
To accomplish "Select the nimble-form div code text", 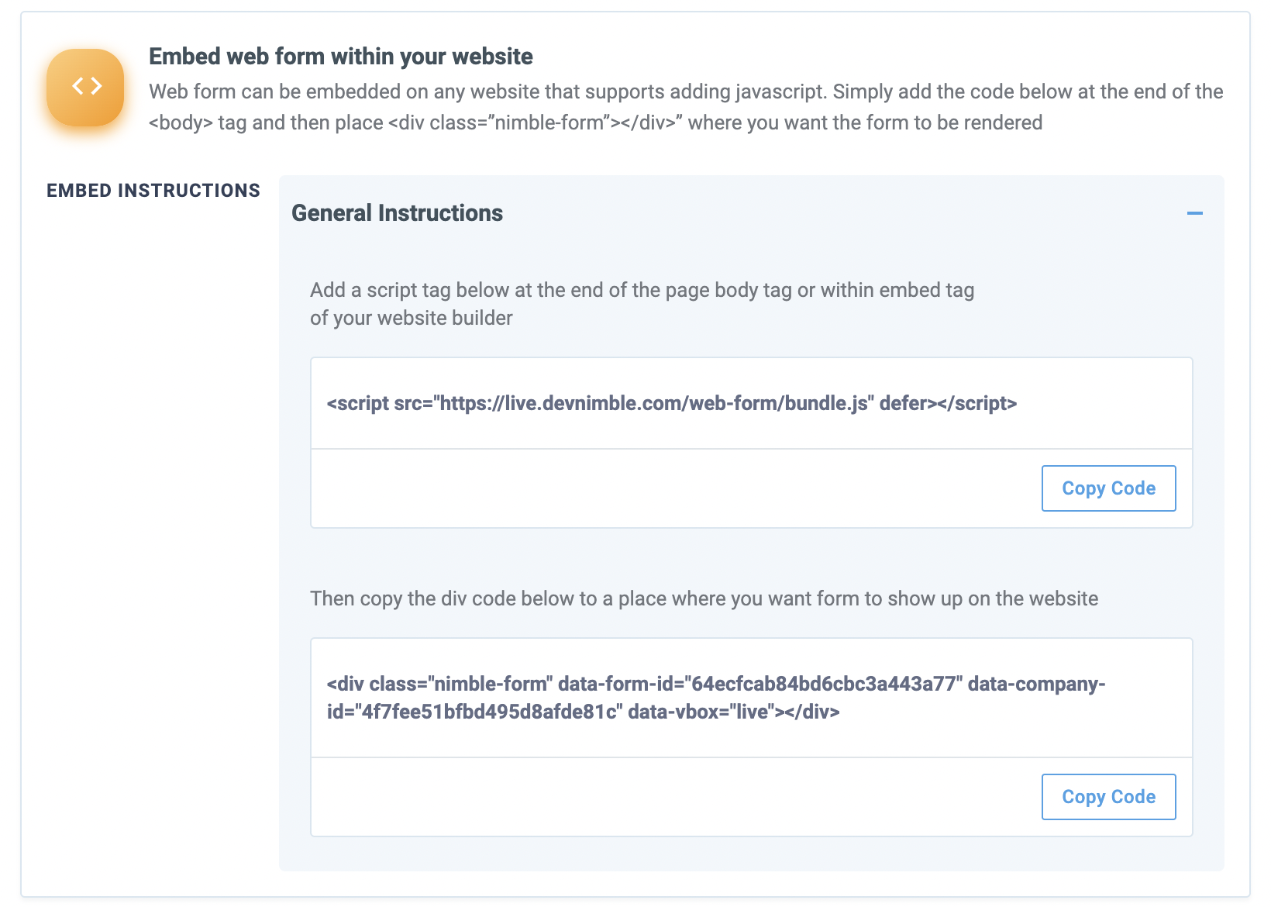I will coord(715,697).
